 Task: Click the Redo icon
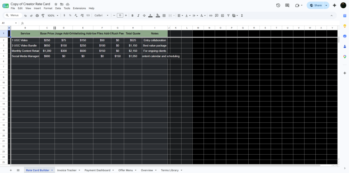tap(31, 16)
